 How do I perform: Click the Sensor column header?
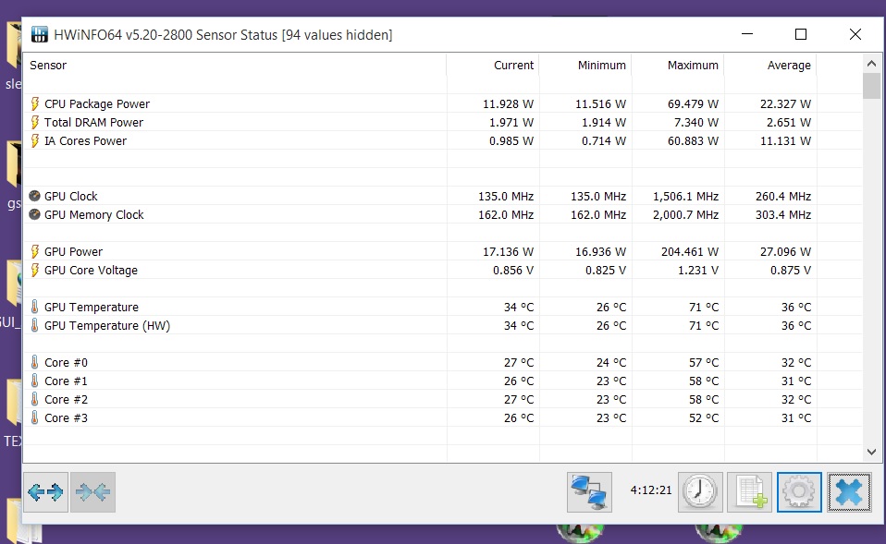pos(235,66)
